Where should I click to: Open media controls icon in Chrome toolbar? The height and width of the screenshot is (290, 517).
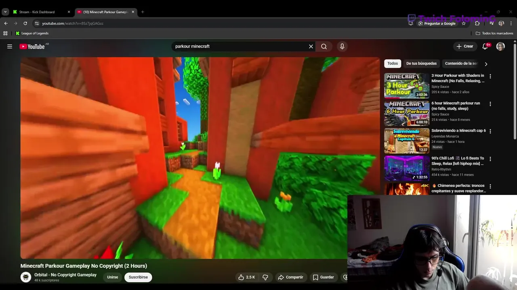pyautogui.click(x=492, y=23)
